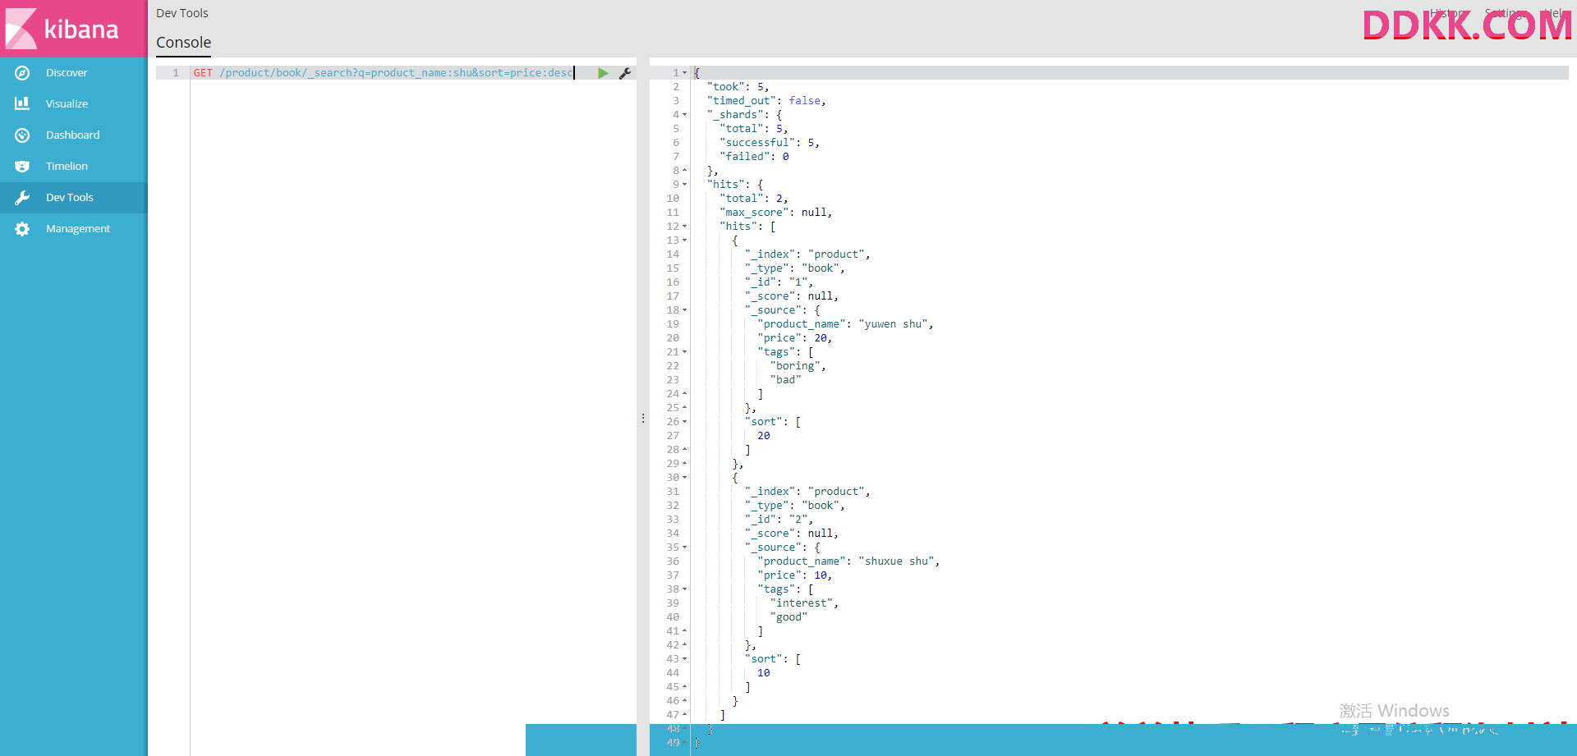
Task: Collapse first hit object at line 13
Action: [x=685, y=241]
